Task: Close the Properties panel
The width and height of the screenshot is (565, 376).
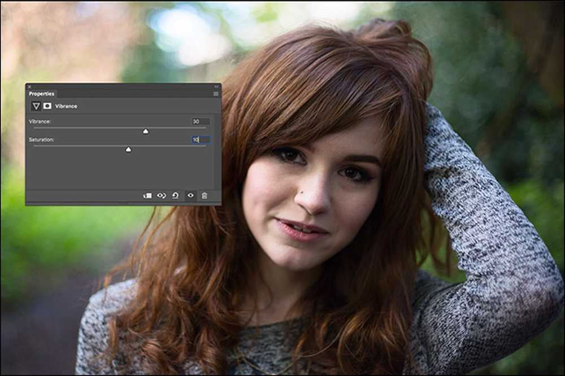Action: click(x=29, y=87)
